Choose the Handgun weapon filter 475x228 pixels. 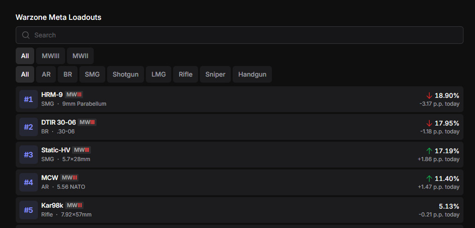click(252, 74)
